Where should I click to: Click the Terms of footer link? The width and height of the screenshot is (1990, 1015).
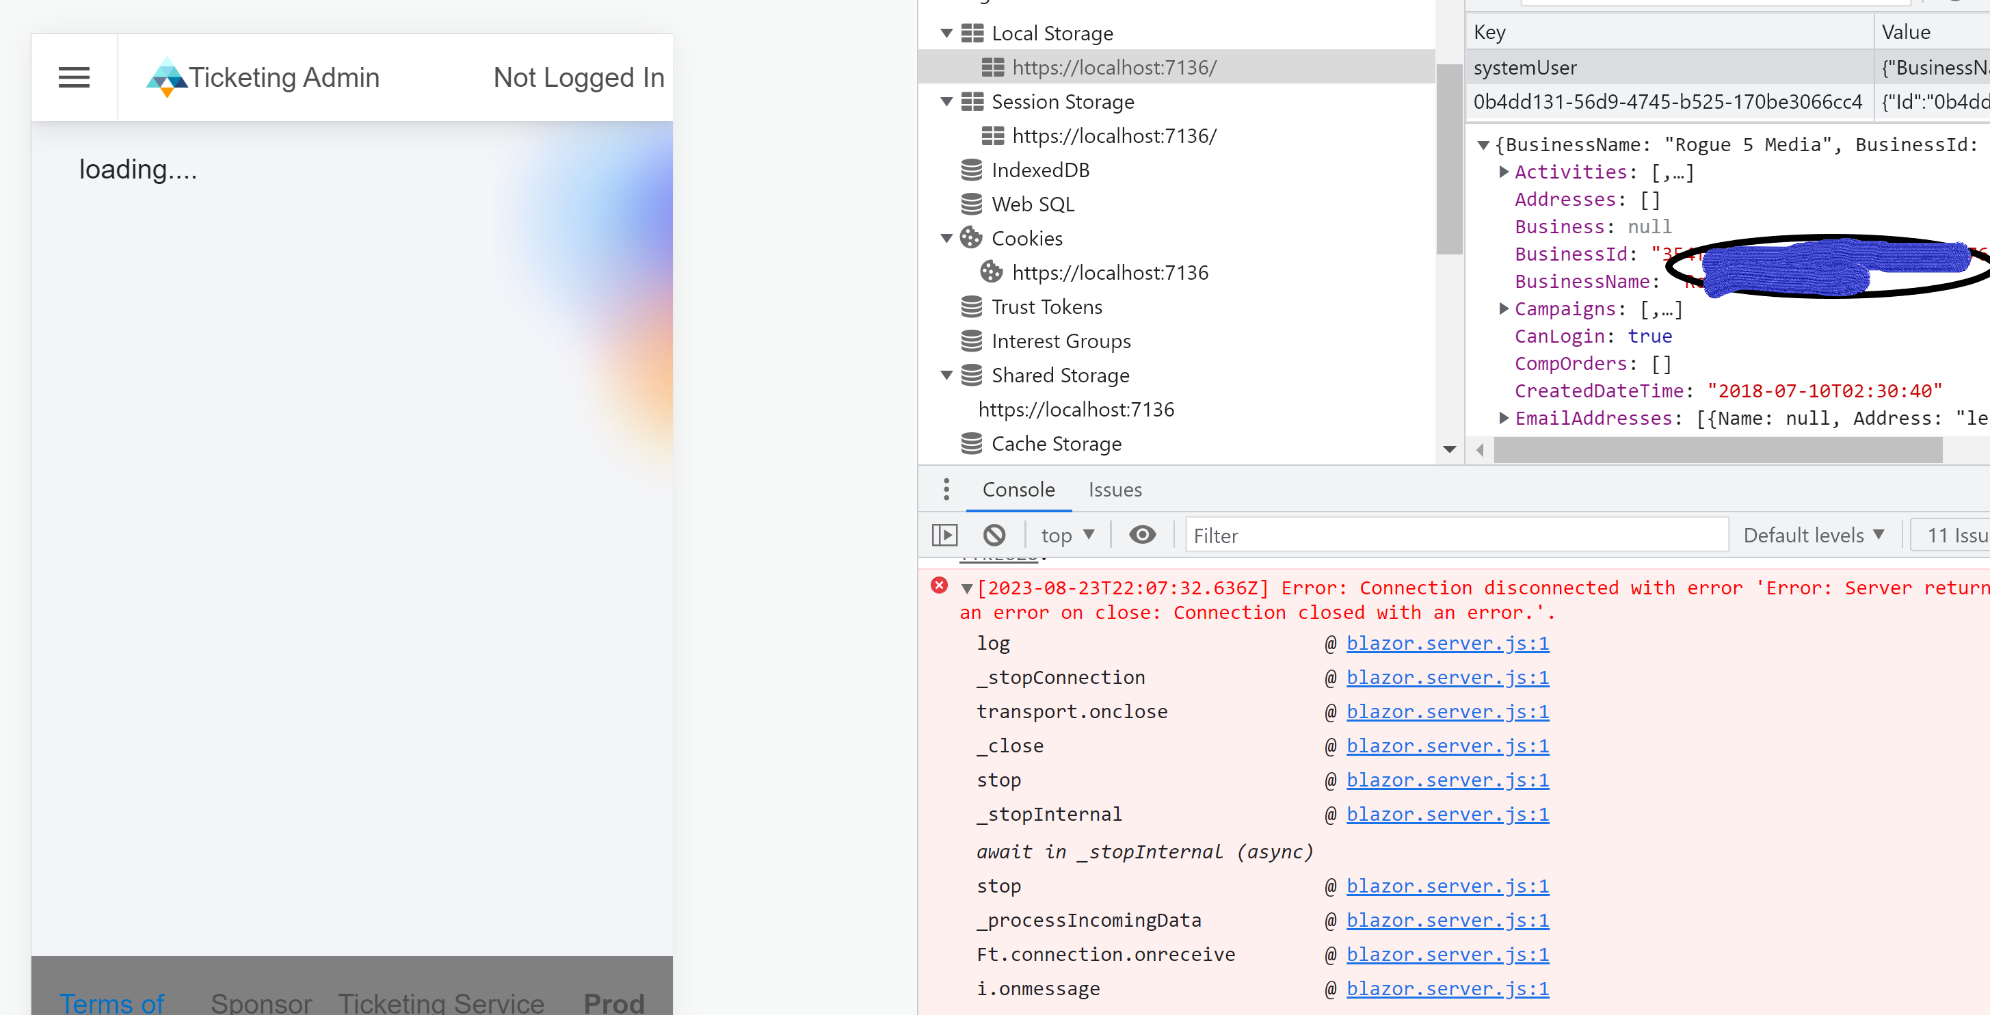(111, 1001)
